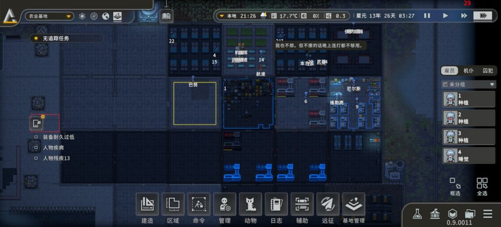Pause the game
Viewport: 501px width, 227px height.
point(427,16)
